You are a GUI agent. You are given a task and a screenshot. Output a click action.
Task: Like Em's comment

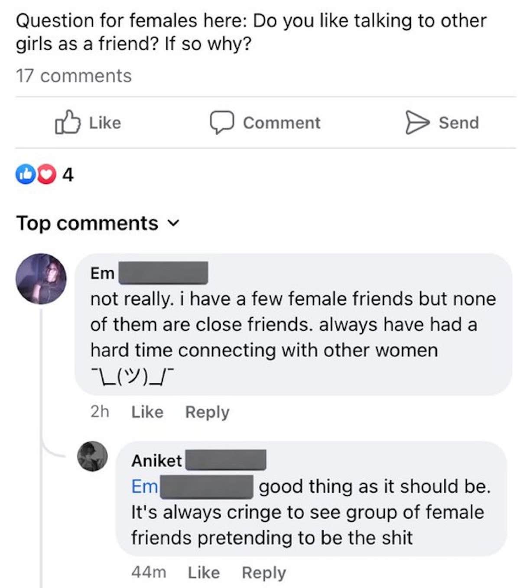tap(147, 412)
